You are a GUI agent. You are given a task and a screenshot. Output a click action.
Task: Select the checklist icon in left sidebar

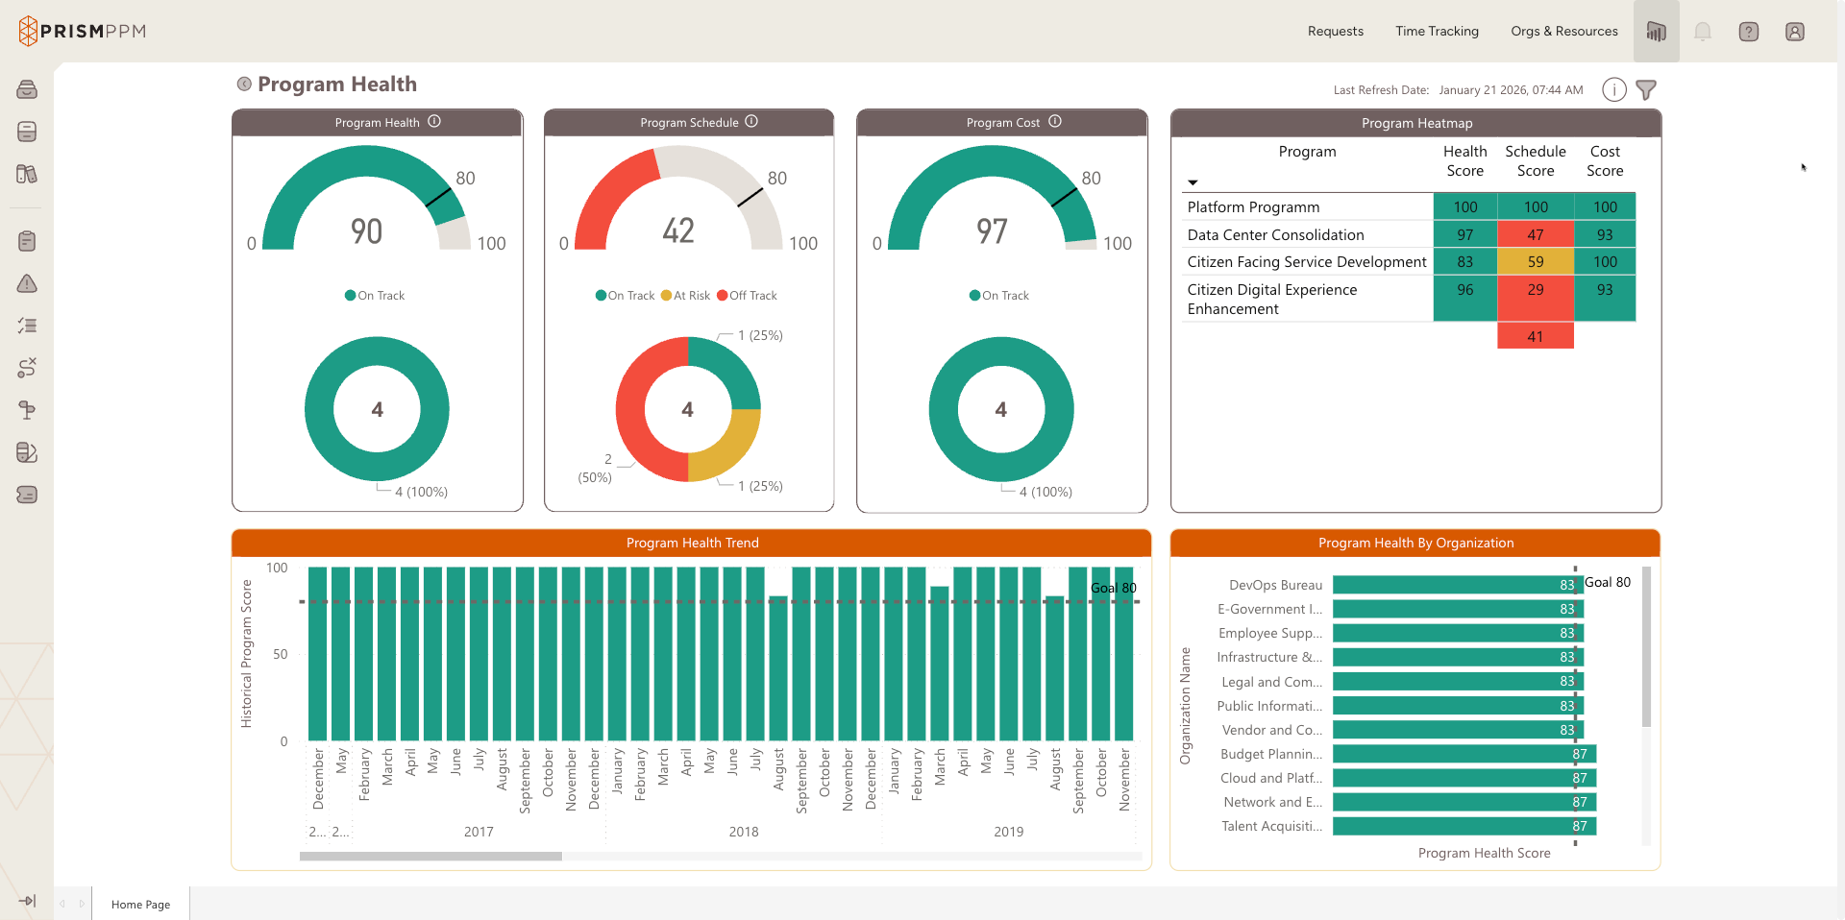point(27,326)
